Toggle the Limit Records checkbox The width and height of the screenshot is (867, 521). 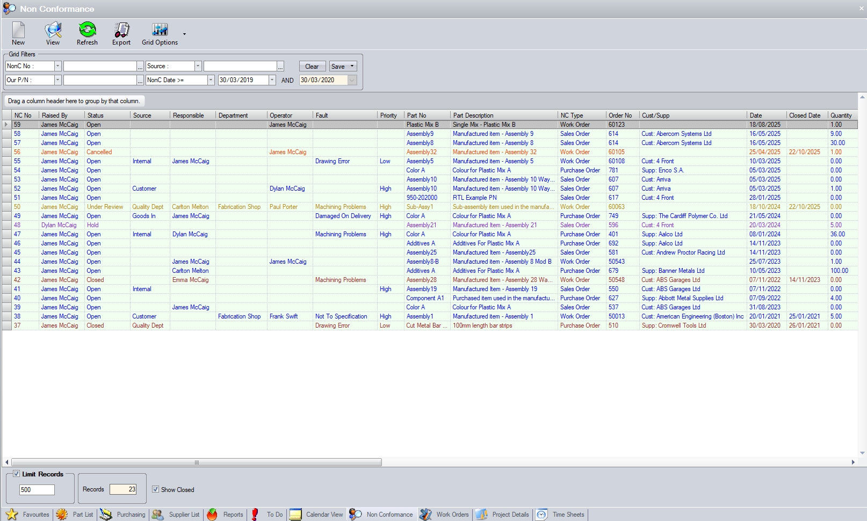tap(17, 474)
